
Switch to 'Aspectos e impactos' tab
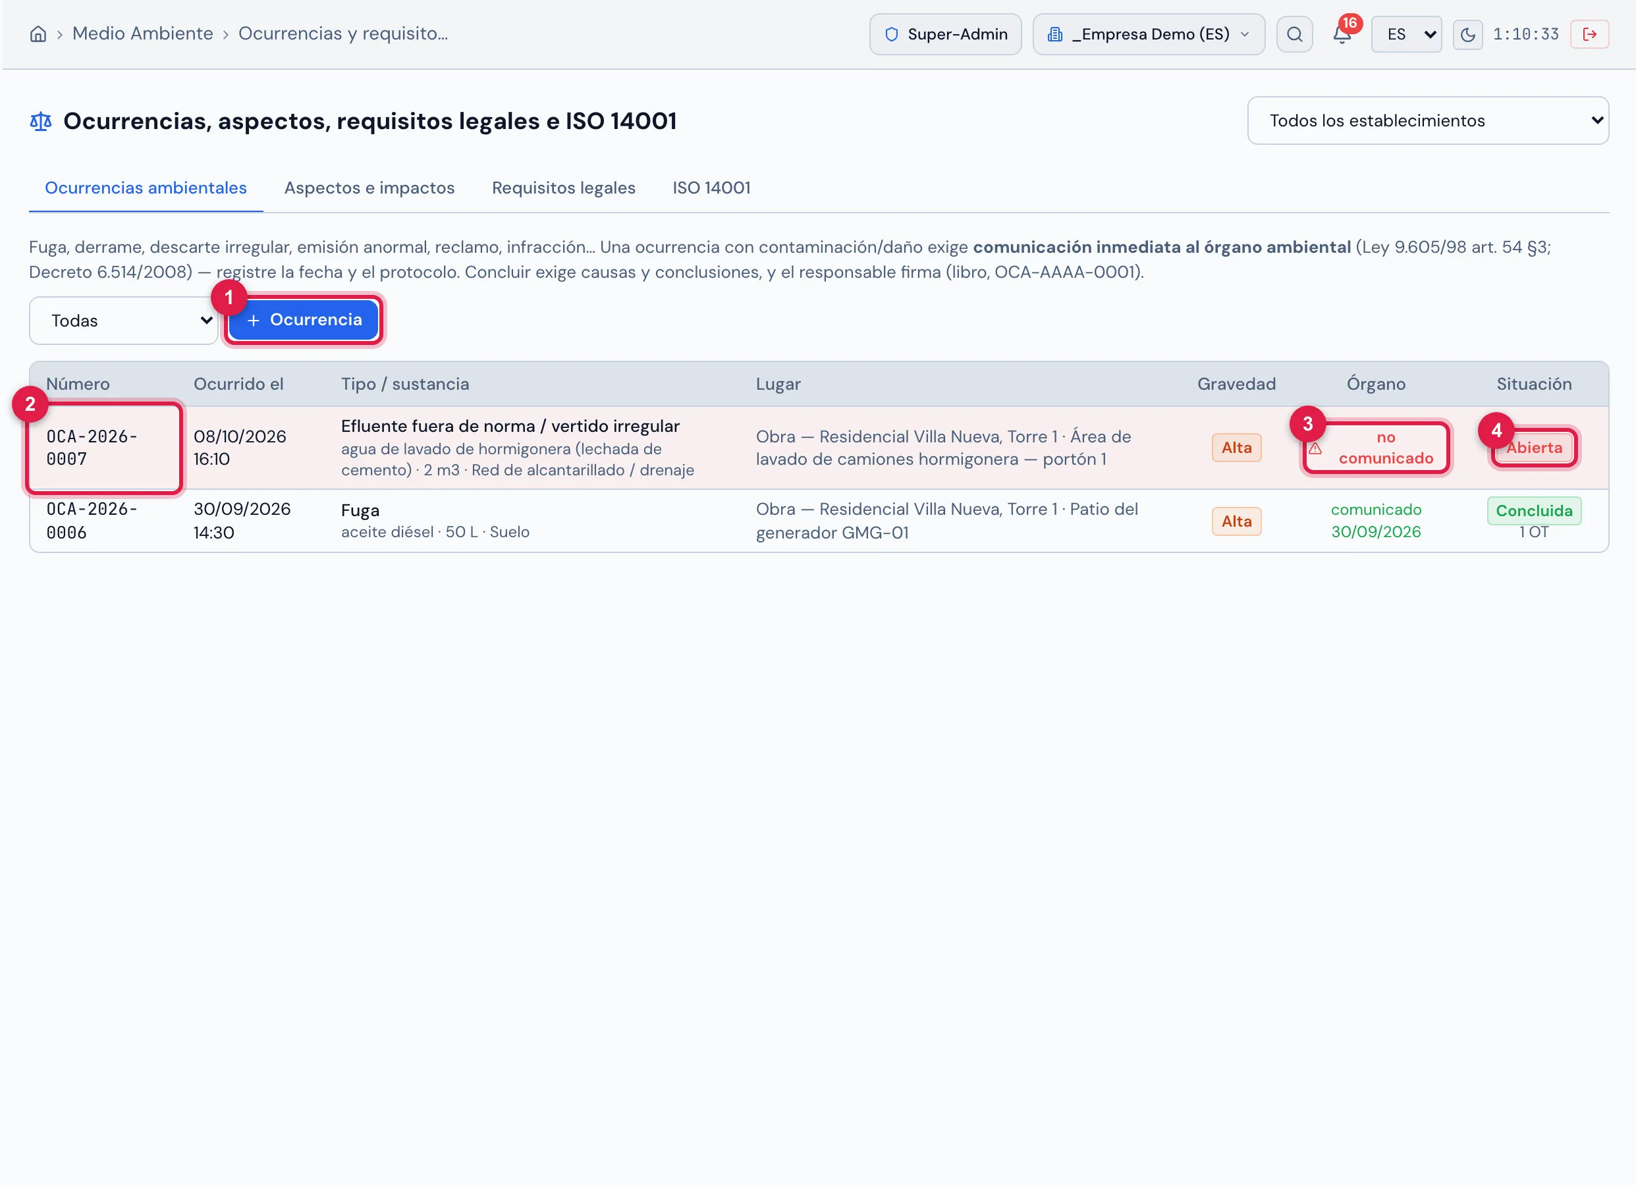369,188
